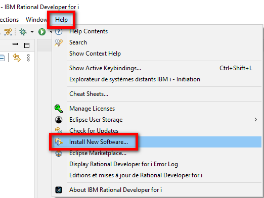The width and height of the screenshot is (264, 198).
Task: Open Show Active Keybindings
Action: pos(105,68)
